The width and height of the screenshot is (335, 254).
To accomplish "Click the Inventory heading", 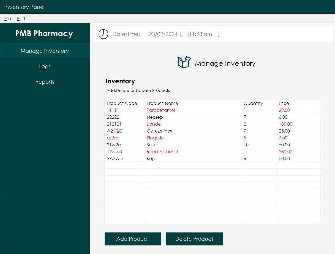I will [120, 81].
